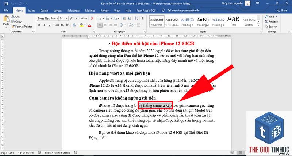
Task: Click the Paste clipboard icon
Action: pos(6,19)
